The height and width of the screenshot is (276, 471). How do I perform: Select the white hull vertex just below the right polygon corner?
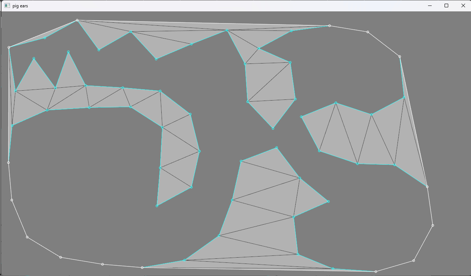coord(432,225)
